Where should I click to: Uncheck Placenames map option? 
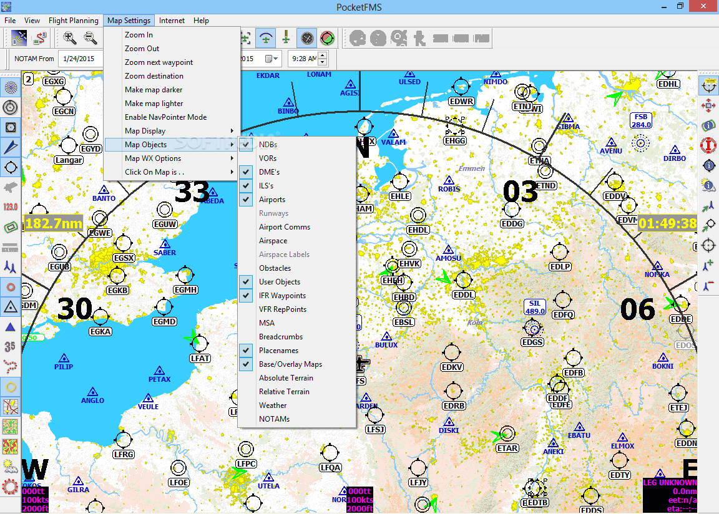pyautogui.click(x=296, y=351)
